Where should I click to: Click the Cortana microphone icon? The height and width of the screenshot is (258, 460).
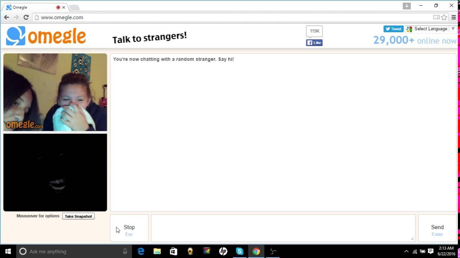coord(125,251)
